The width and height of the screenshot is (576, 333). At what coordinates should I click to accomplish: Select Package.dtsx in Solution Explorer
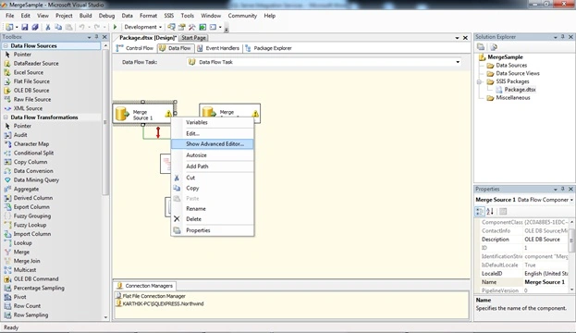520,90
